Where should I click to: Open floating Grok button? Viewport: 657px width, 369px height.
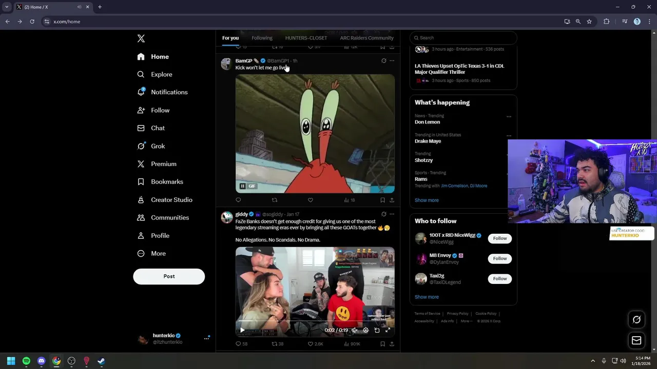(x=636, y=320)
